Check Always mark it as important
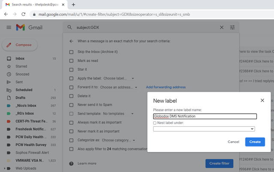Viewport: 274px width, 172px height. (x=71, y=123)
